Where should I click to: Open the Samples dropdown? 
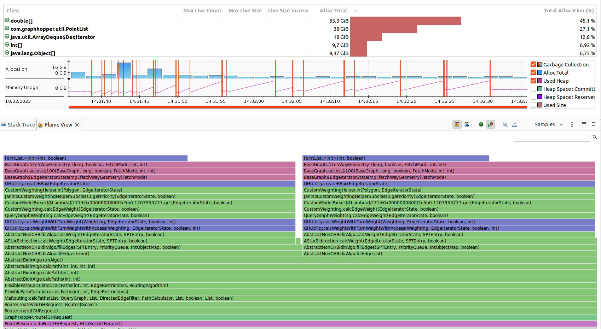click(x=549, y=124)
